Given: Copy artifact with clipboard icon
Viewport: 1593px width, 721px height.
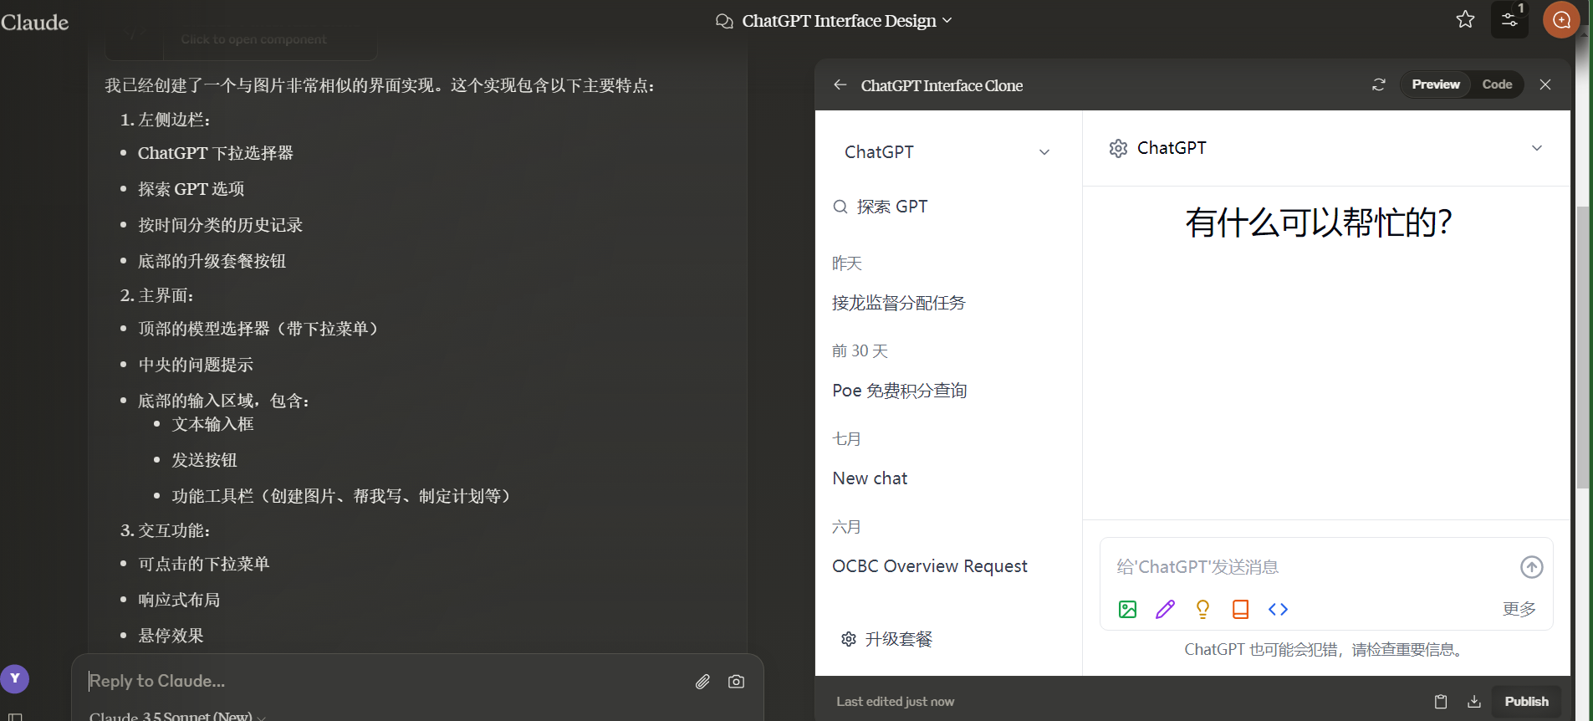Looking at the screenshot, I should [1441, 702].
